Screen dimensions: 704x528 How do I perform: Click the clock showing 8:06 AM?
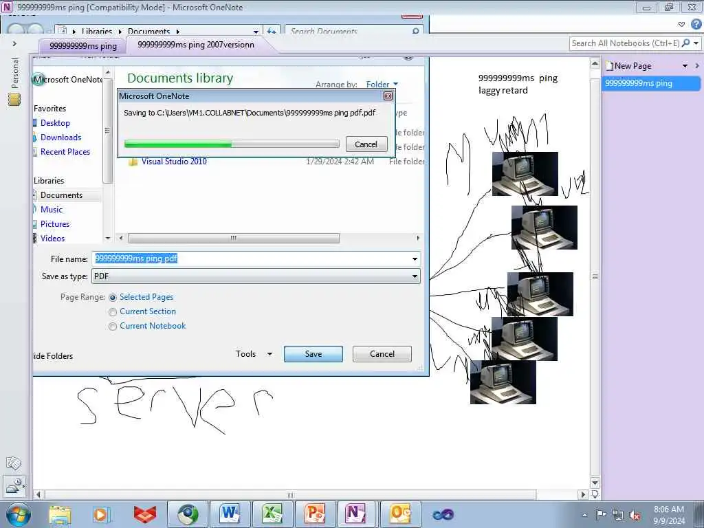coord(668,509)
